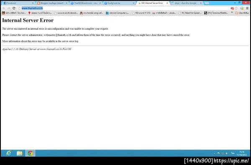Click the Apache/2.2.16 (Debian) server signature
The image size is (251, 165).
click(36, 49)
